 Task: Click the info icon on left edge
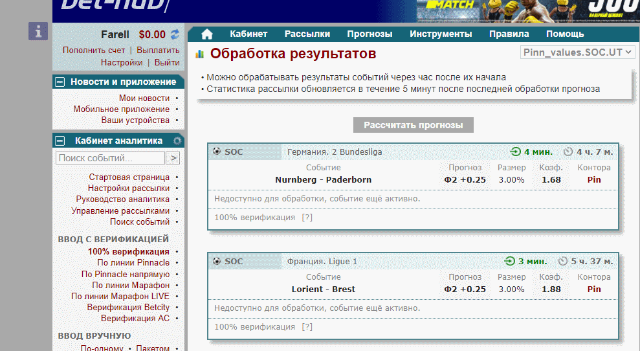pyautogui.click(x=38, y=30)
